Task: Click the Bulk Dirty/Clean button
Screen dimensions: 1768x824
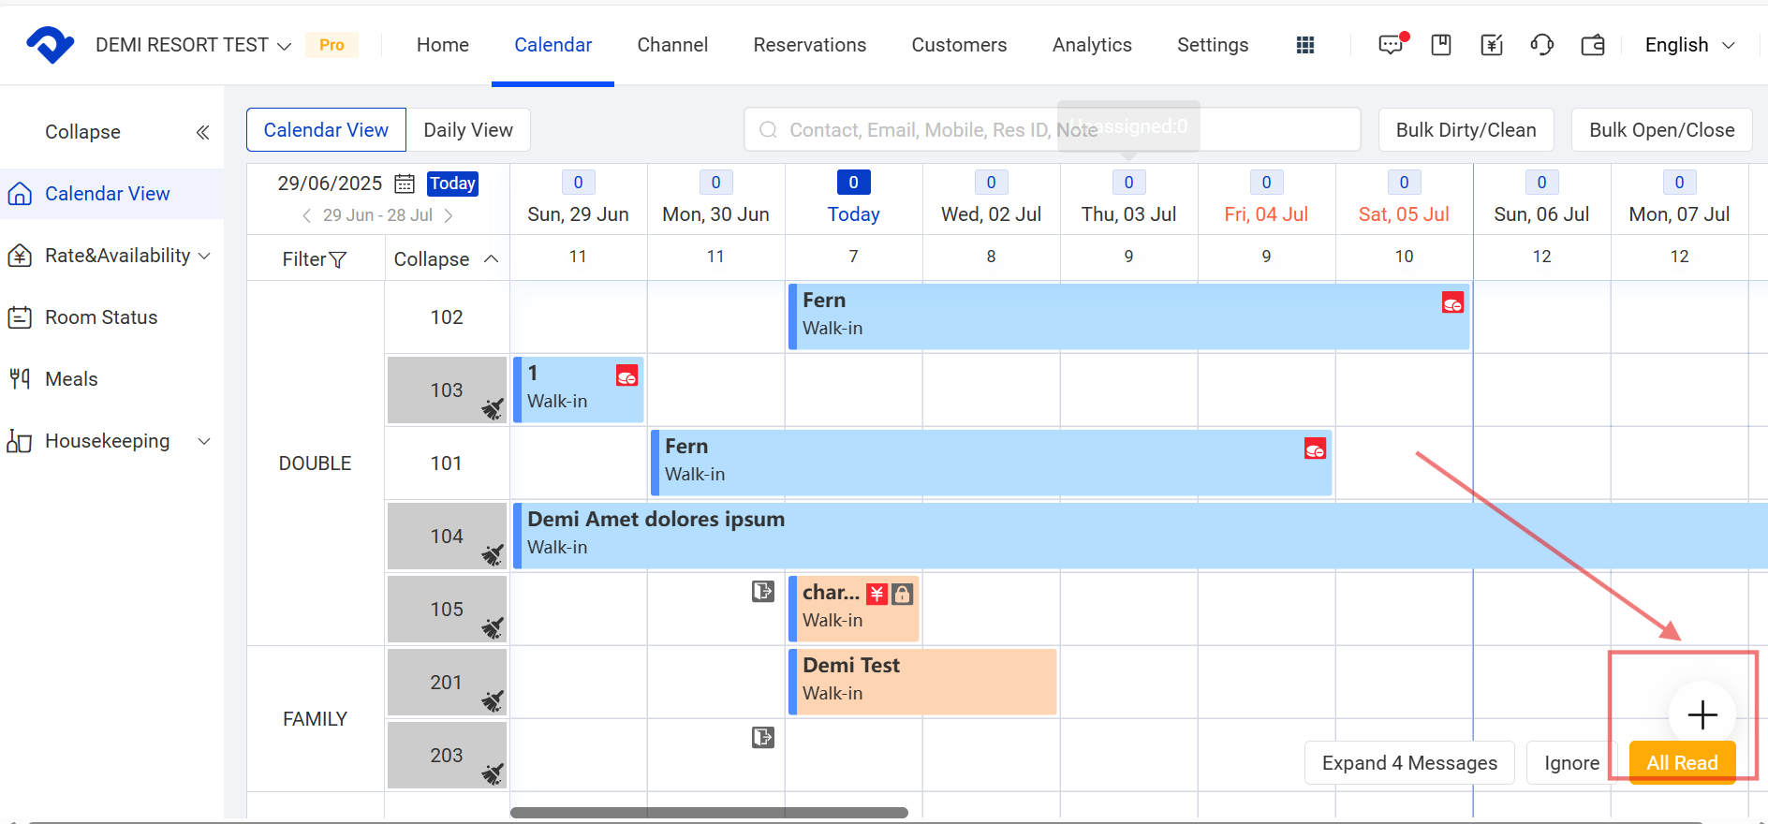Action: coord(1466,130)
